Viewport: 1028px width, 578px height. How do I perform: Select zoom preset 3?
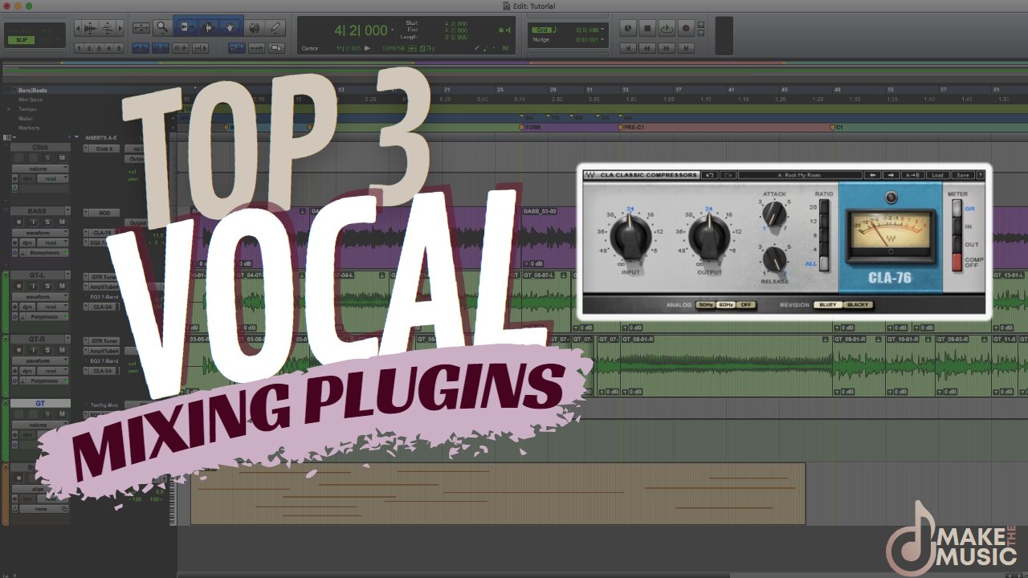(99, 47)
